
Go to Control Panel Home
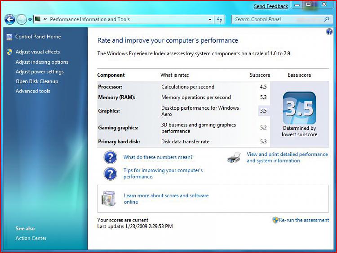click(x=38, y=37)
